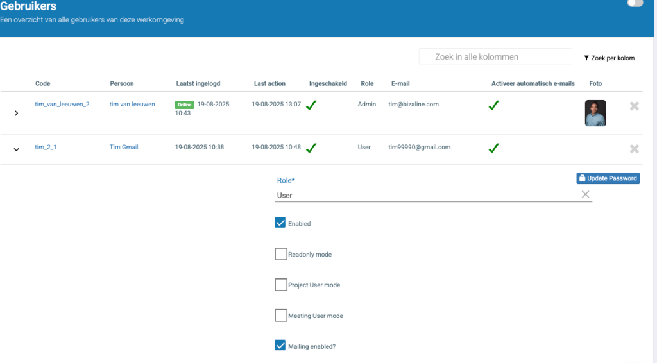Click the green Online status badge
Viewport: 657px width, 363px height.
pyautogui.click(x=185, y=104)
